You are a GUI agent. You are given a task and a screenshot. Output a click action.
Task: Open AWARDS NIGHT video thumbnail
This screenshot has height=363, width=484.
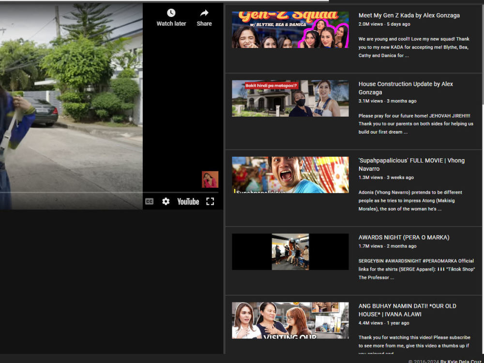pos(290,252)
